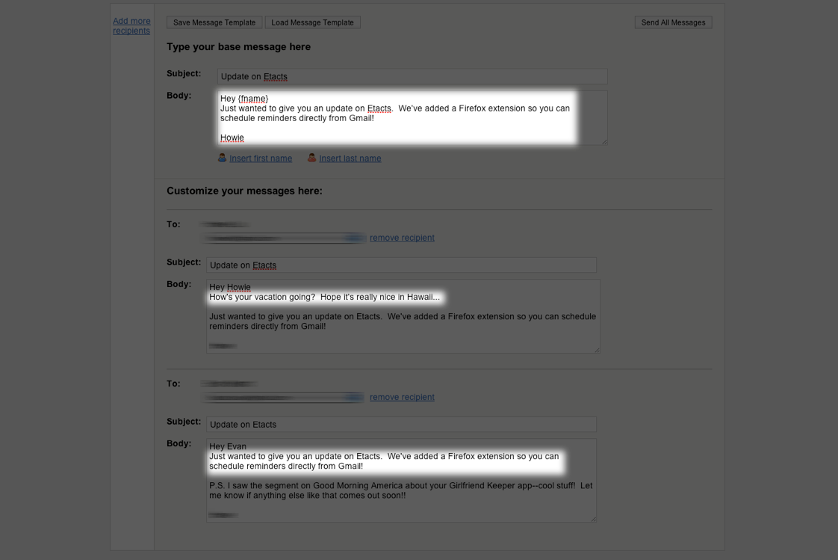
Task: Click the Insert last name link
Action: 350,159
